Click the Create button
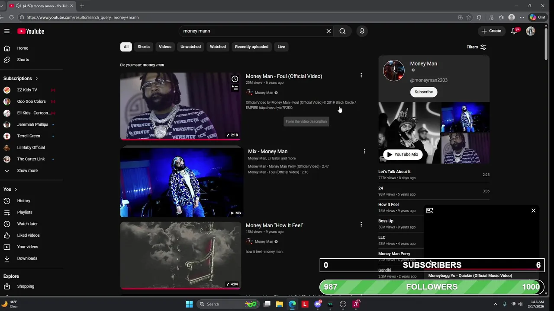554x311 pixels. pos(491,31)
